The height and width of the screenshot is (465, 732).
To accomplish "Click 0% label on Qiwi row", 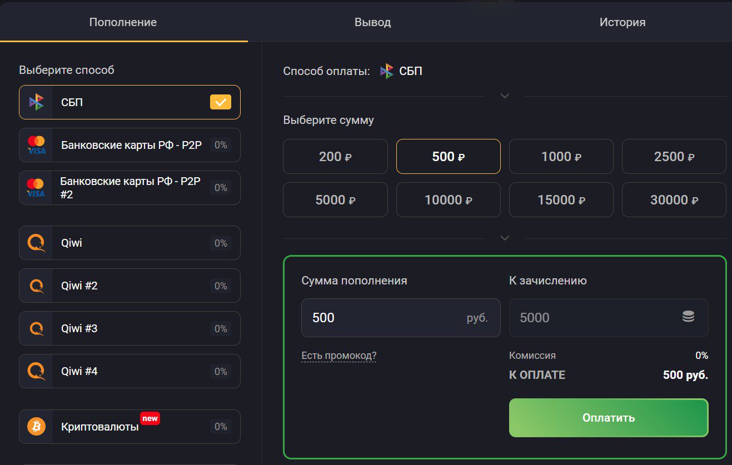I will (x=221, y=243).
